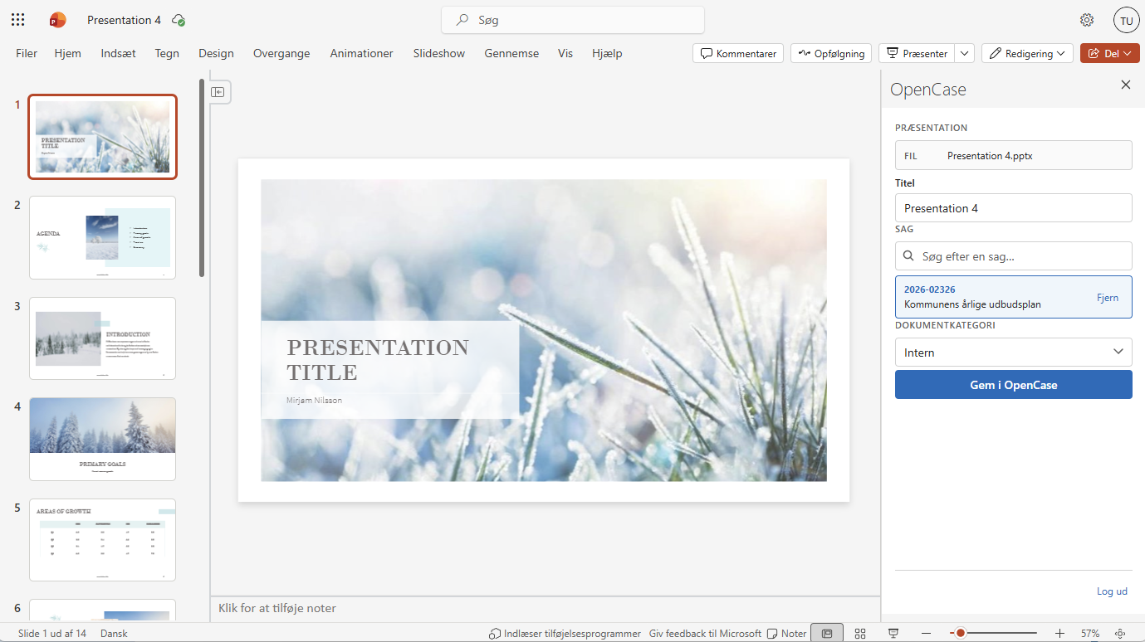Check cloud save status icon
1145x642 pixels.
tap(178, 20)
